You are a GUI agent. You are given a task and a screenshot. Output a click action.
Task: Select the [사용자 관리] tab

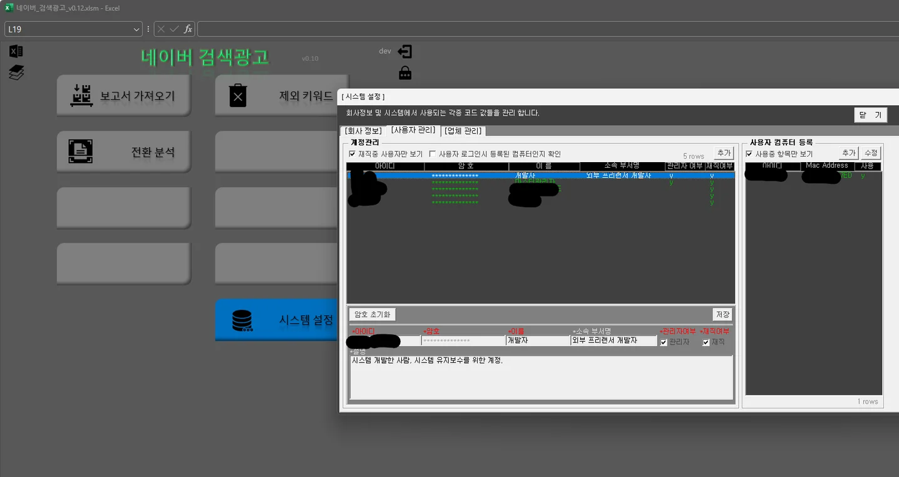pos(413,130)
